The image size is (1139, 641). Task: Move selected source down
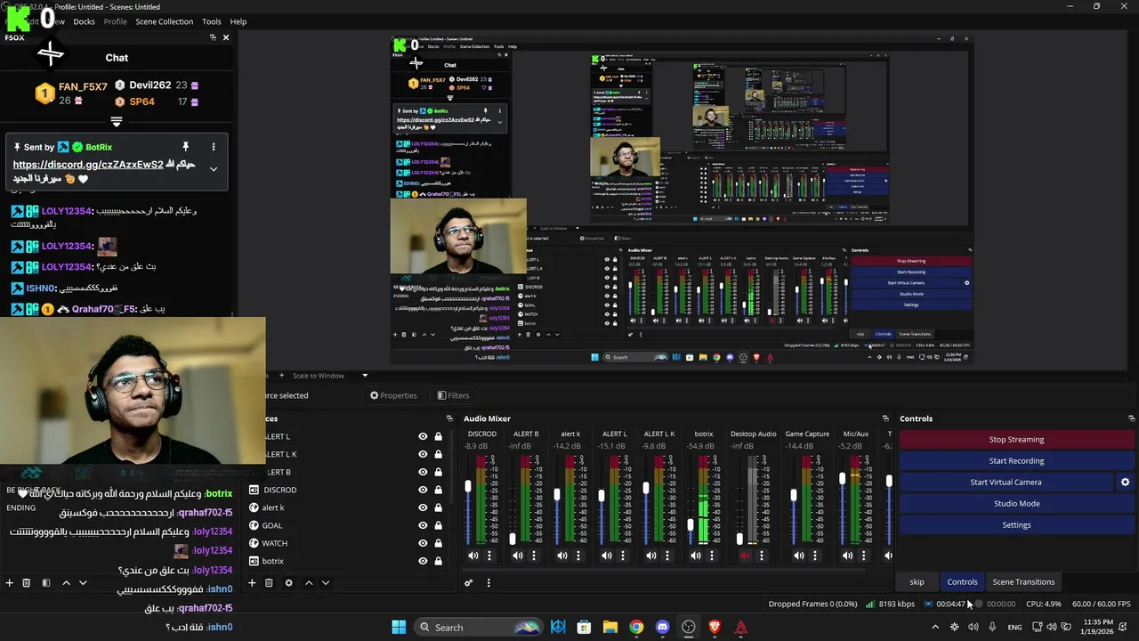coord(326,583)
